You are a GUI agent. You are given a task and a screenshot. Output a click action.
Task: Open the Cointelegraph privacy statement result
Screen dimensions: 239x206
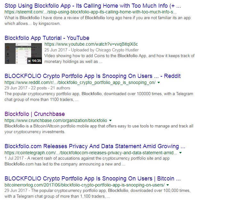[x=95, y=146]
